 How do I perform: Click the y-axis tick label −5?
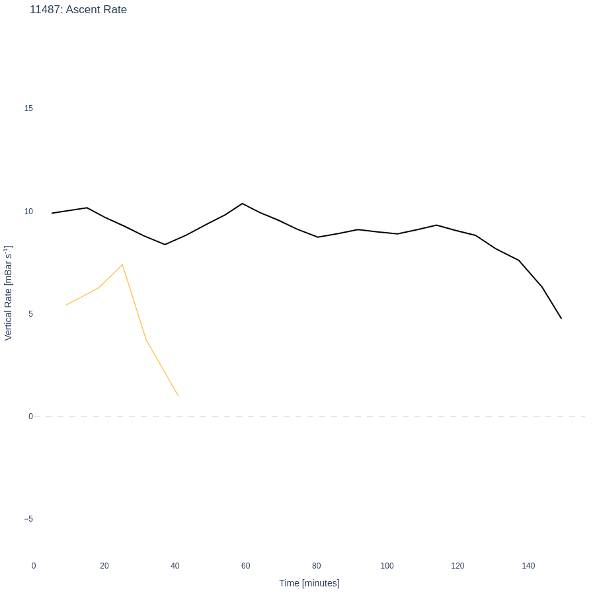28,519
